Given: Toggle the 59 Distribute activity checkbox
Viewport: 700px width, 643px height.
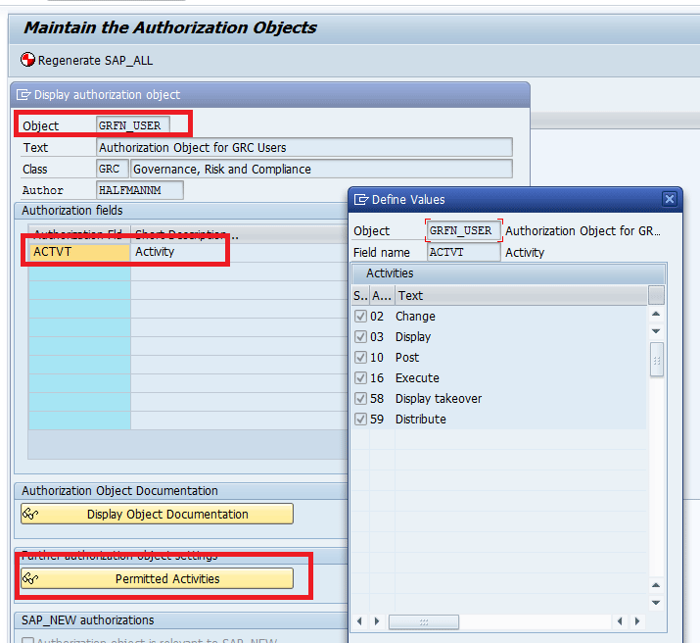Looking at the screenshot, I should tap(360, 420).
